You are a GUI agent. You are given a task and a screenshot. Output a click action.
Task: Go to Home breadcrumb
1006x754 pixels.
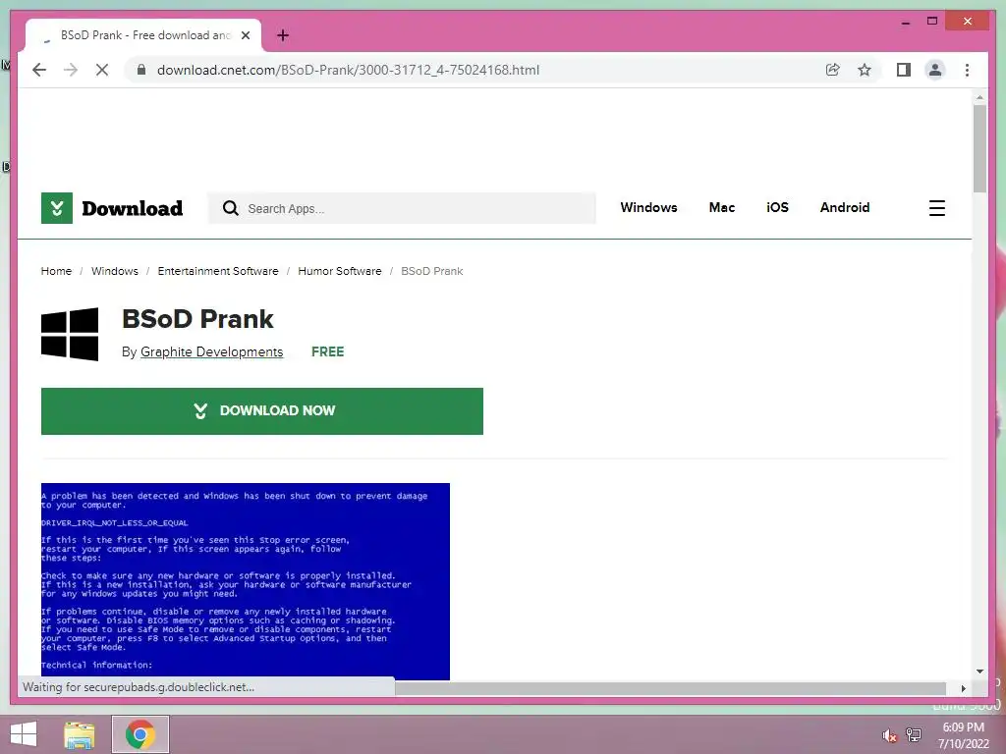56,271
